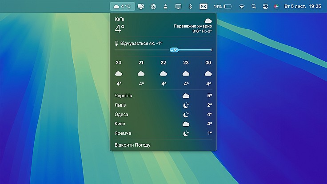This screenshot has height=184, width=327.
Task: Open the display mirroring menu bar icon
Action: 141,7
